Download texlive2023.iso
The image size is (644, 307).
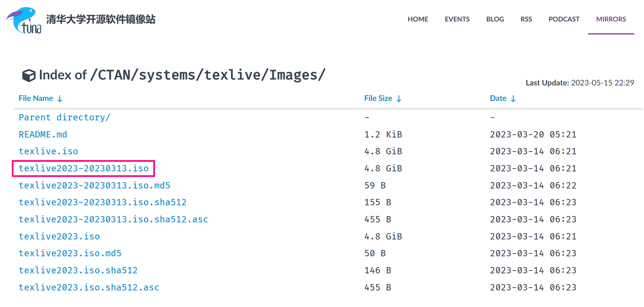click(59, 236)
